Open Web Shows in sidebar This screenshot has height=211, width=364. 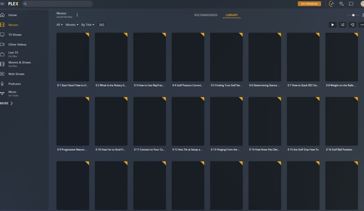pyautogui.click(x=16, y=74)
